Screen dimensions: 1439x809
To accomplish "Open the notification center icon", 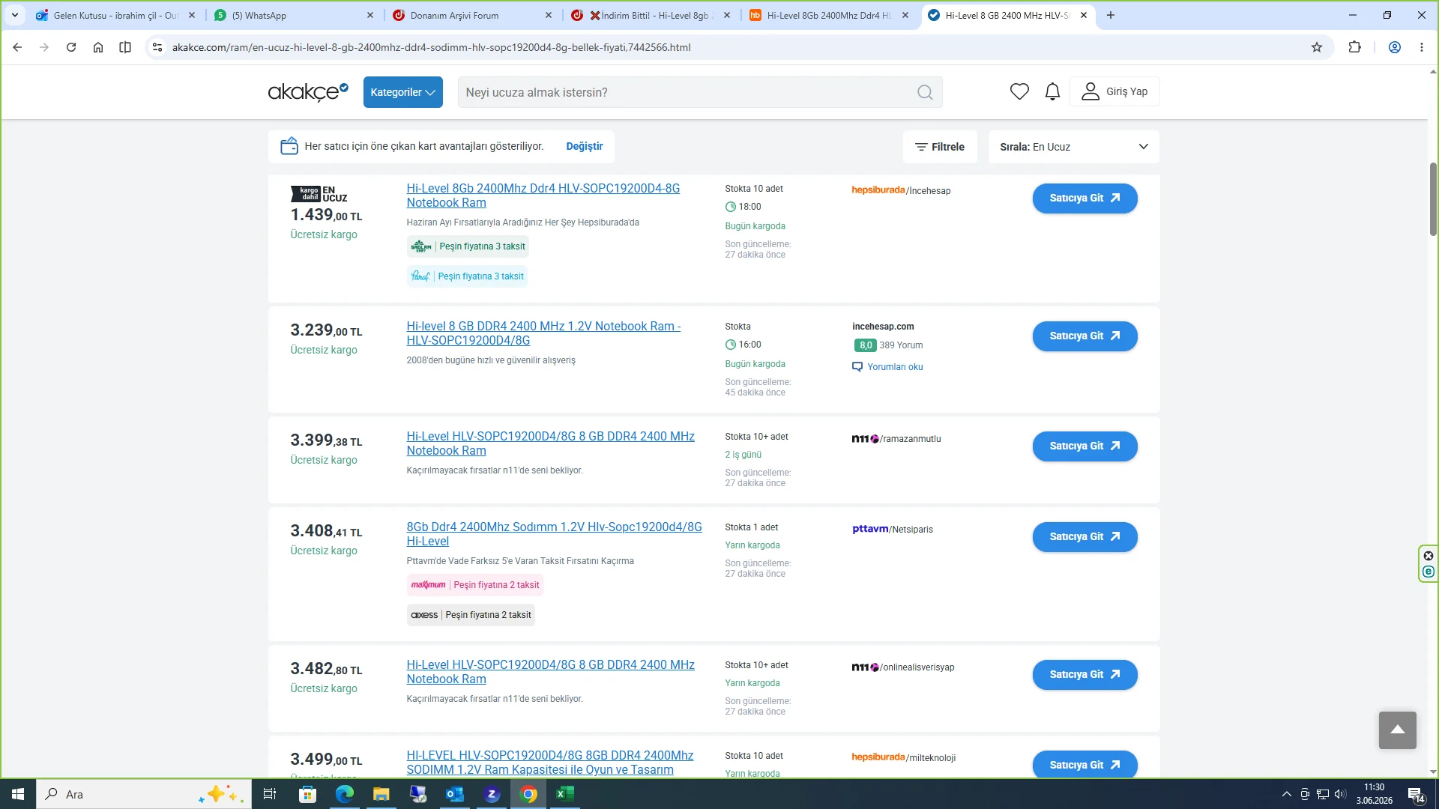I will coord(1416,794).
